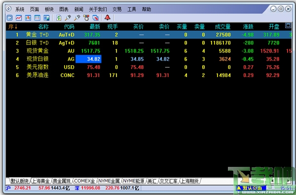Open the 系统 menu
This screenshot has height=195, width=296.
(20, 9)
